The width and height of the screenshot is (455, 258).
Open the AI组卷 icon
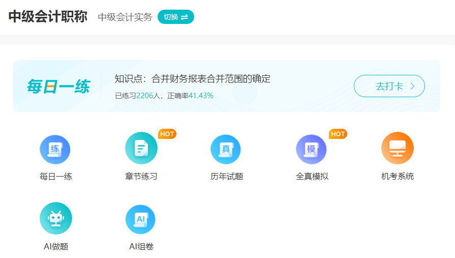click(140, 219)
